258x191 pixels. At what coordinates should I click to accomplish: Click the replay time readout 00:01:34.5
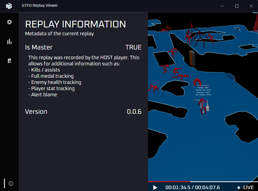tap(178, 188)
